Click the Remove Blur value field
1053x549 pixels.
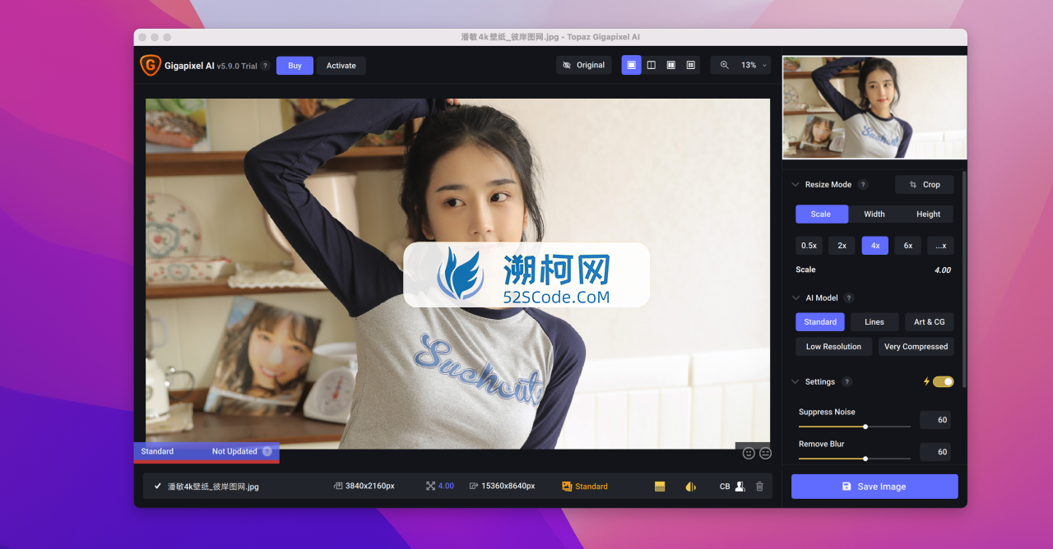tap(935, 452)
